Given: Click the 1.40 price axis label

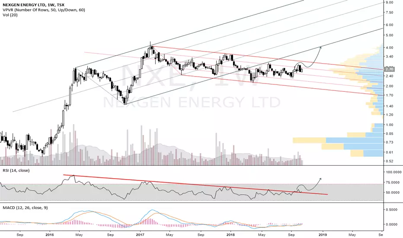Looking at the screenshot, I should pyautogui.click(x=389, y=106).
